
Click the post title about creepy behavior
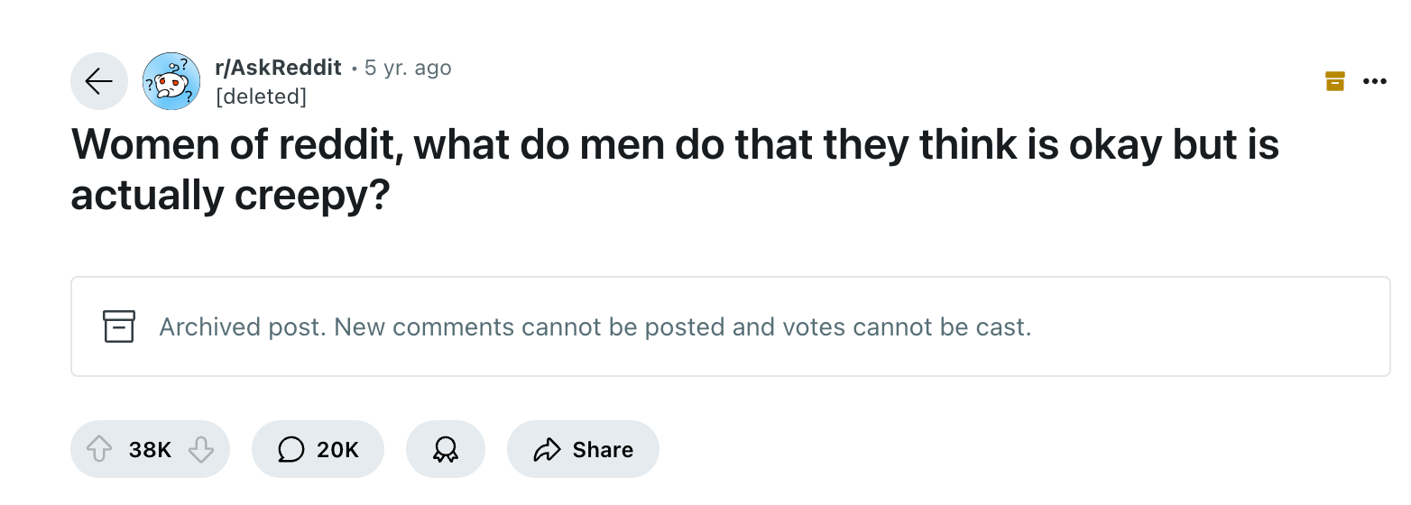point(675,145)
